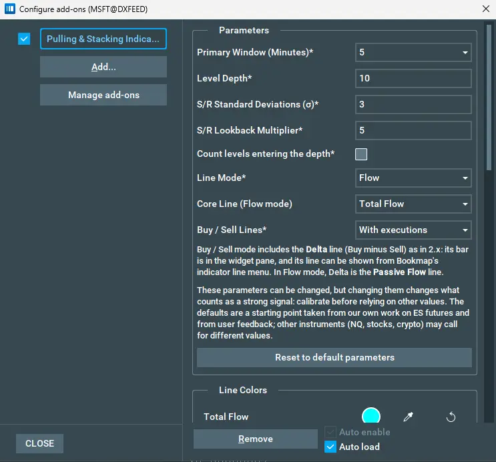Screen dimensions: 496x462
Task: Click the 'Parameters' section heading
Action: 244,31
